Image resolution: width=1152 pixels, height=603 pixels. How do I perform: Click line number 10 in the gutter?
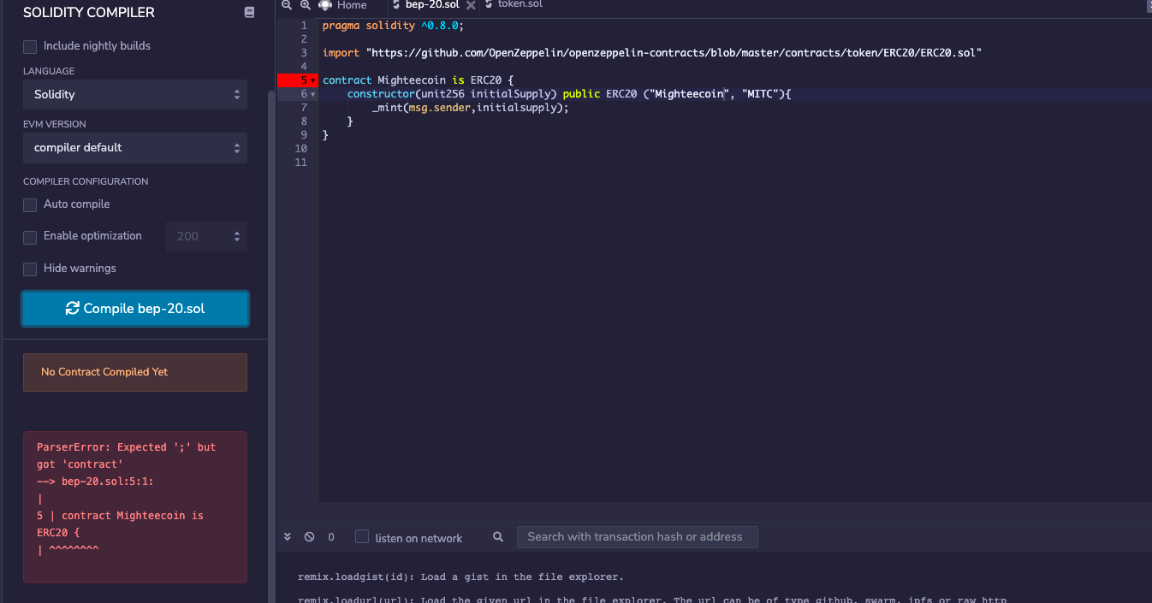tap(300, 149)
